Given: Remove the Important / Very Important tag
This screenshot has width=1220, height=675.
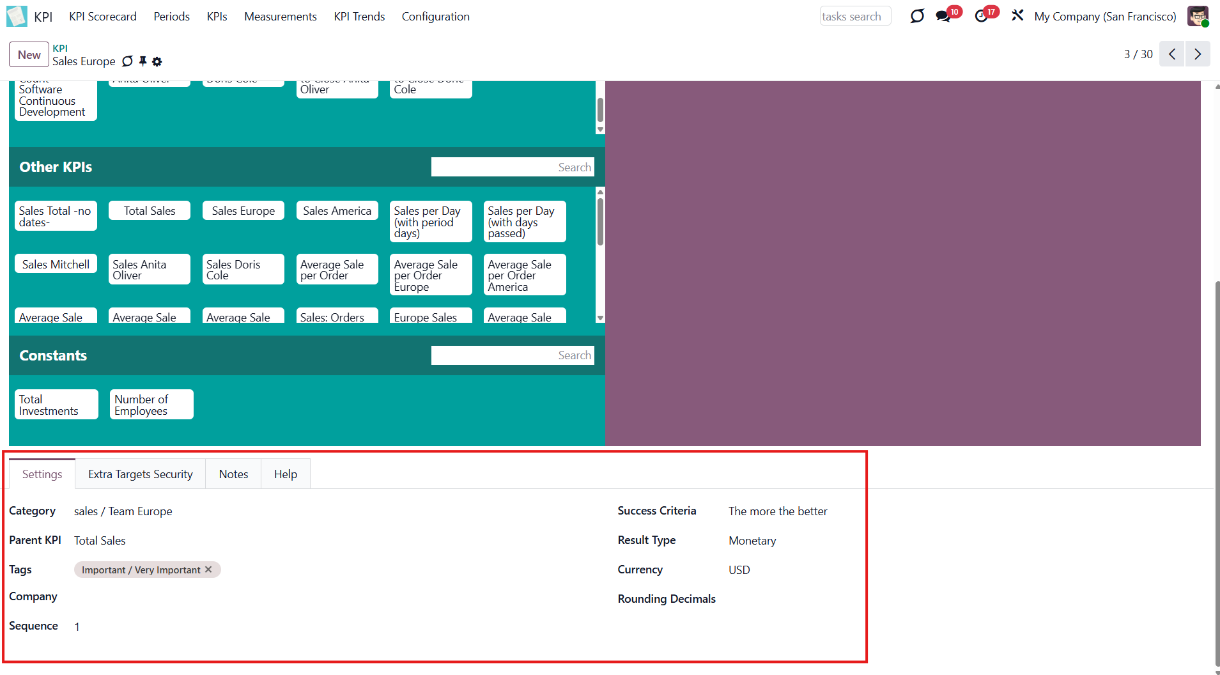Looking at the screenshot, I should pos(208,570).
